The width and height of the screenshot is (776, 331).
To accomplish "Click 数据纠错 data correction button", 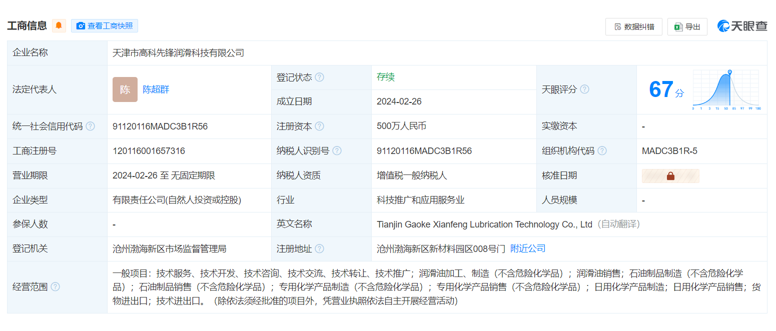I will (x=633, y=27).
